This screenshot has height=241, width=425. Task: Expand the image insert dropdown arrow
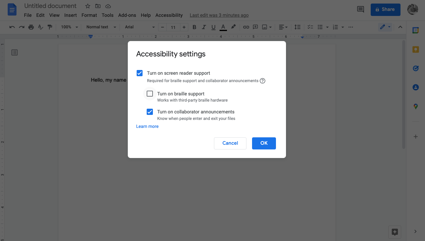[x=270, y=27]
